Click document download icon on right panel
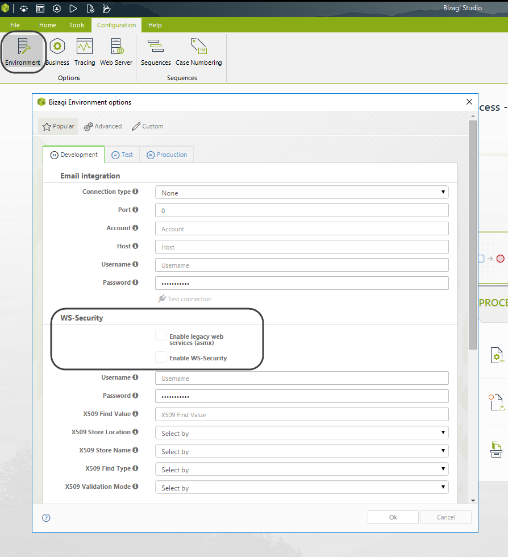The image size is (508, 557). (x=497, y=402)
